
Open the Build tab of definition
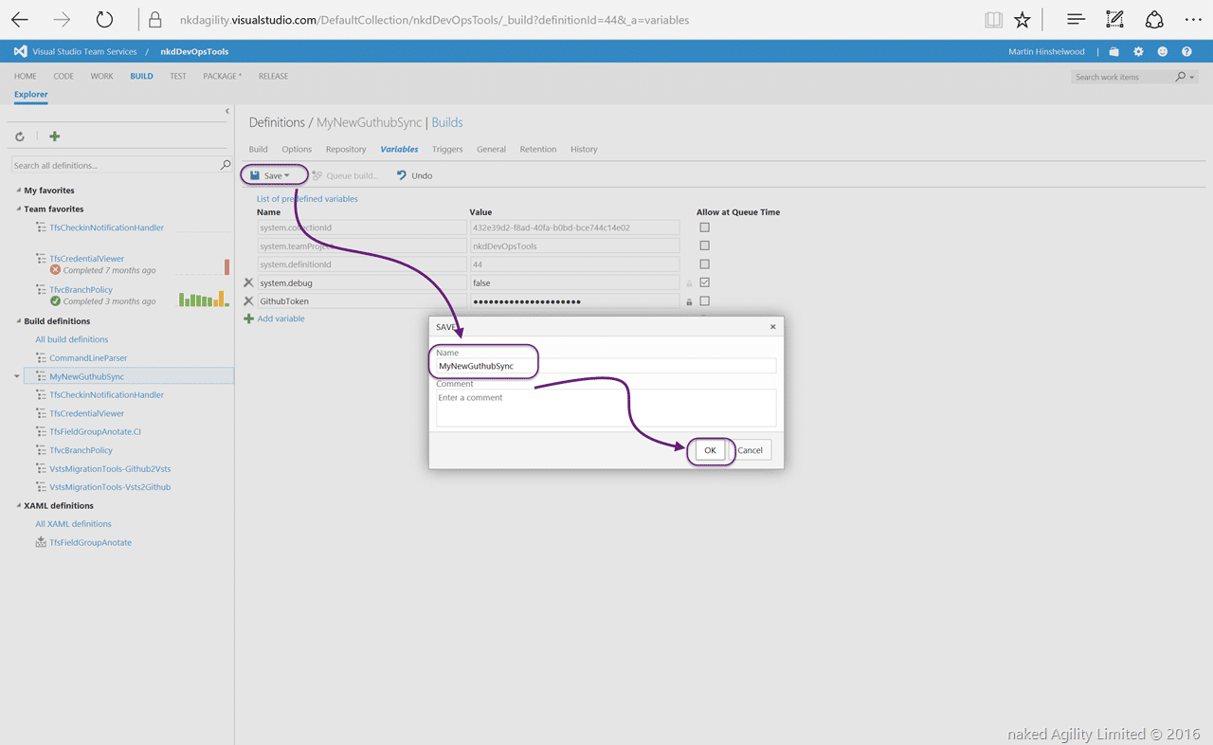click(x=258, y=149)
